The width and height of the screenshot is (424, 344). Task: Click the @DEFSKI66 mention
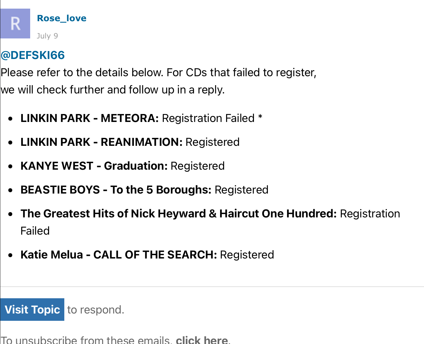[x=32, y=55]
